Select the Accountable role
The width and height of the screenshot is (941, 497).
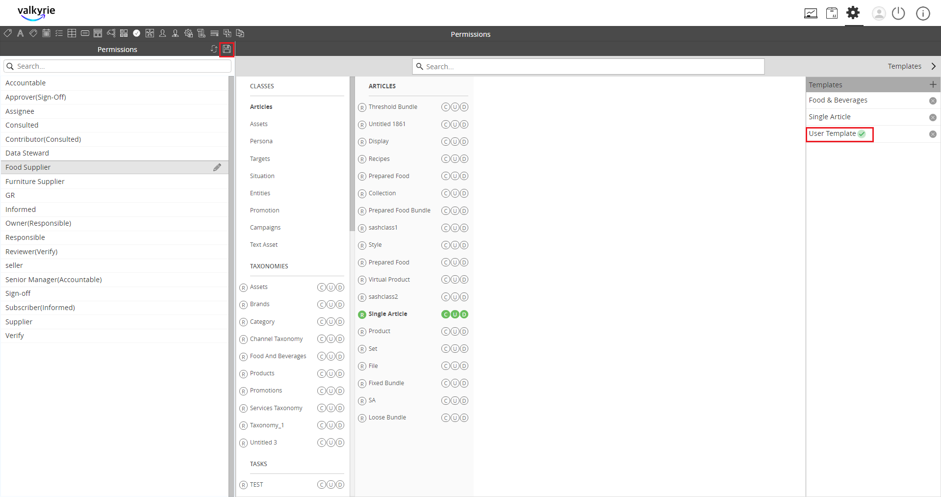click(115, 83)
